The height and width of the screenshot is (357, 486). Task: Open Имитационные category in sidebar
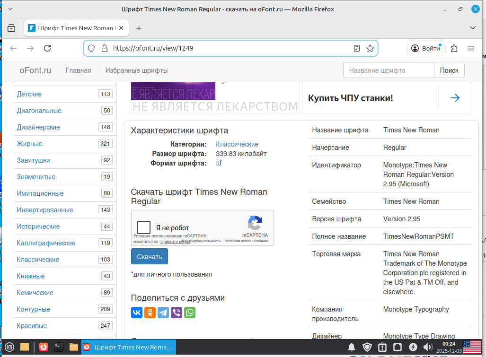[40, 193]
